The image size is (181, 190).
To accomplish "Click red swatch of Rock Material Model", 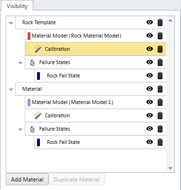I will coord(29,36).
